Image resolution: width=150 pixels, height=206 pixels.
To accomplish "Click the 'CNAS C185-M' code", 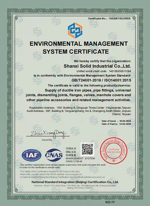I will coord(74,161).
